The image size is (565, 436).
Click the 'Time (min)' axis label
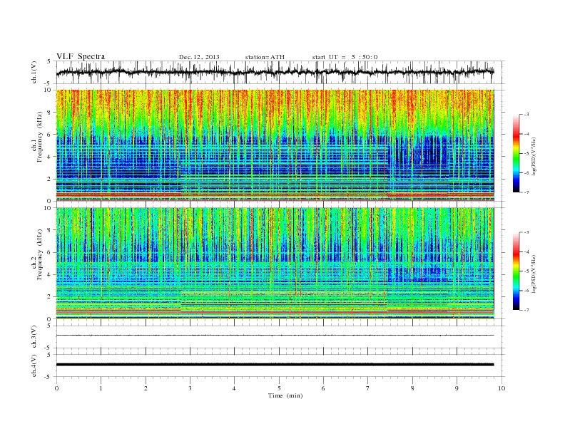285,395
